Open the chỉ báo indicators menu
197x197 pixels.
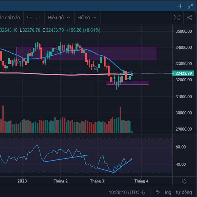pos(10,18)
